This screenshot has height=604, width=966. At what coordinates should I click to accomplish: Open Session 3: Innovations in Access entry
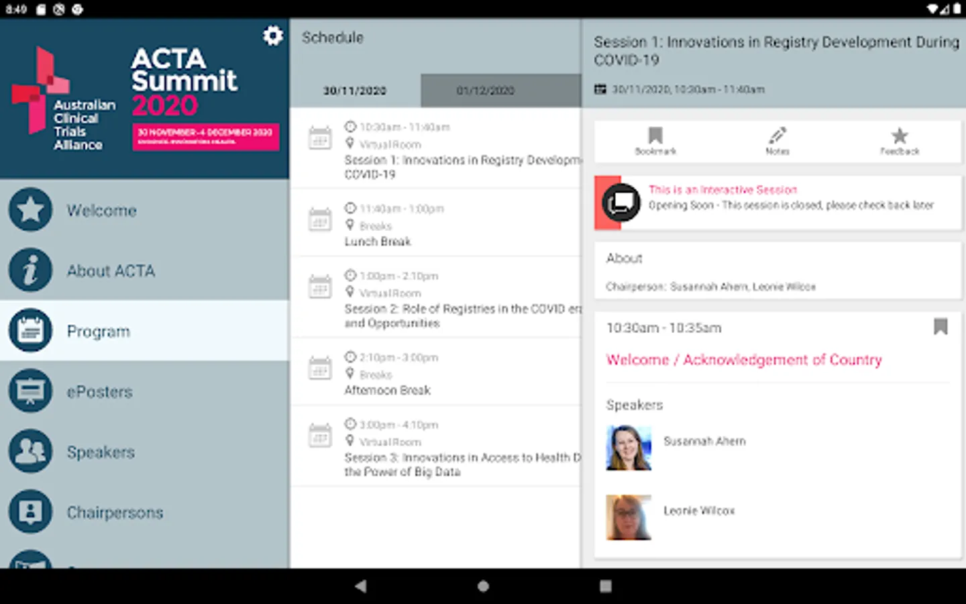(x=435, y=446)
